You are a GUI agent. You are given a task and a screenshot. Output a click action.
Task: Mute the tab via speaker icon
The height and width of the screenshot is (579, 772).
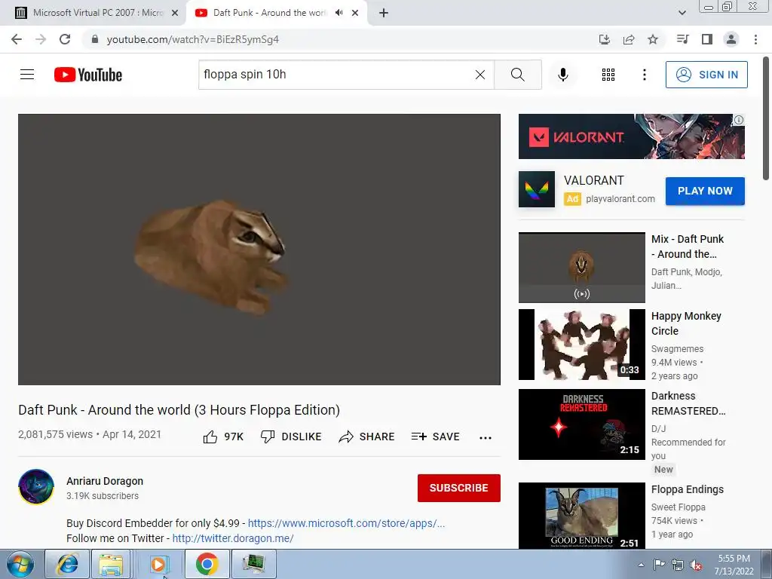pyautogui.click(x=339, y=13)
